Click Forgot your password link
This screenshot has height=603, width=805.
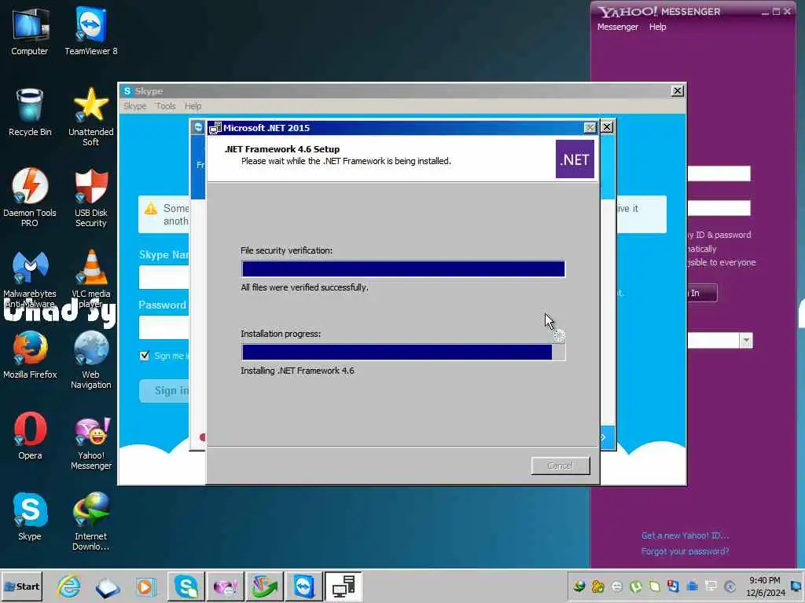[x=685, y=551]
